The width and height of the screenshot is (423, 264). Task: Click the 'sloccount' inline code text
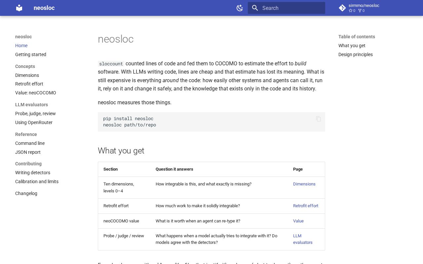[111, 64]
